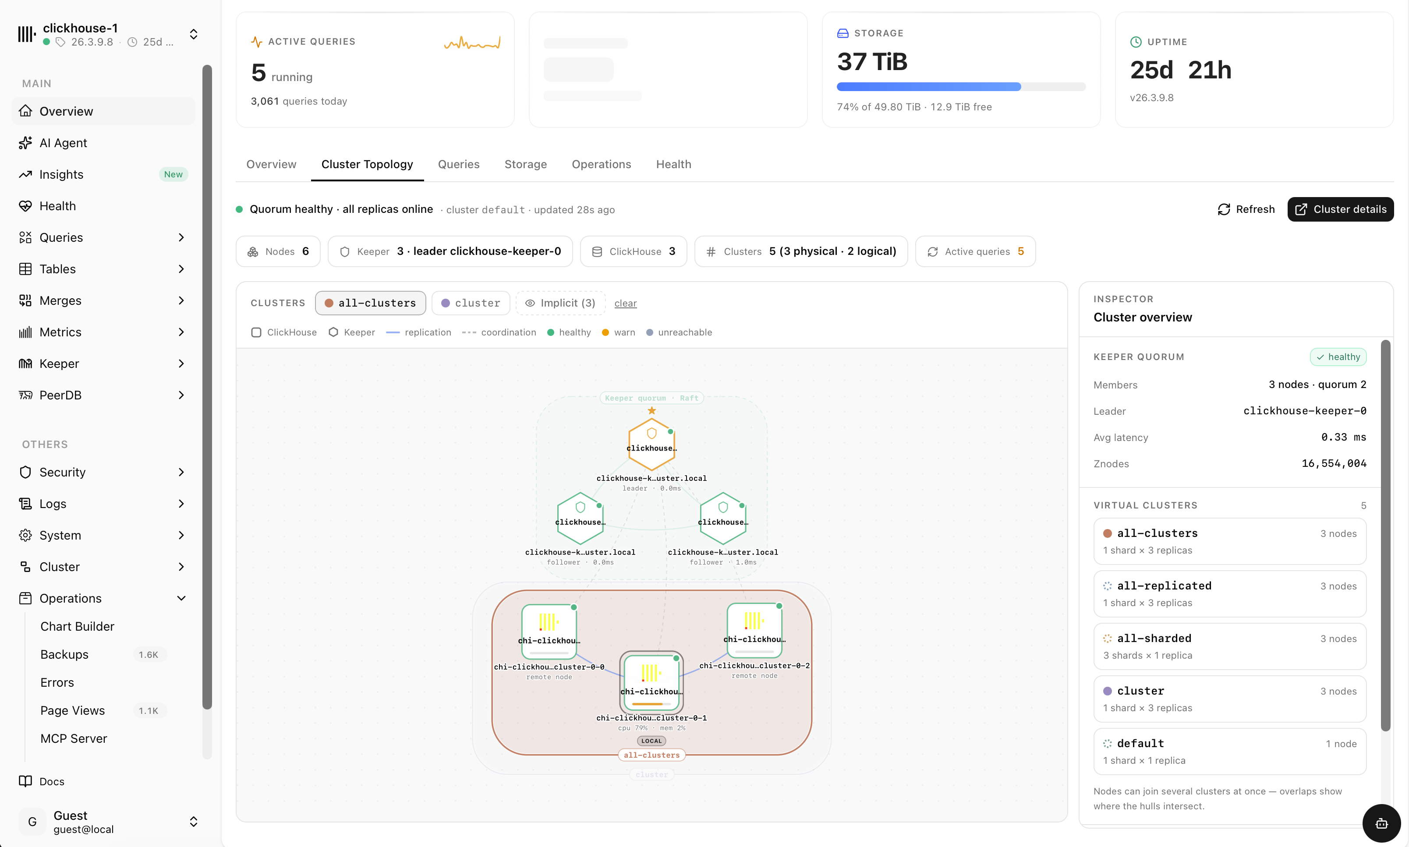Click the cluster purple color dot in inspector
This screenshot has width=1409, height=847.
1108,691
